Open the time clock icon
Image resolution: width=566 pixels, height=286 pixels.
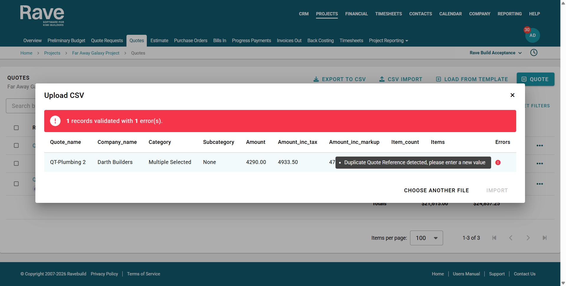(534, 53)
